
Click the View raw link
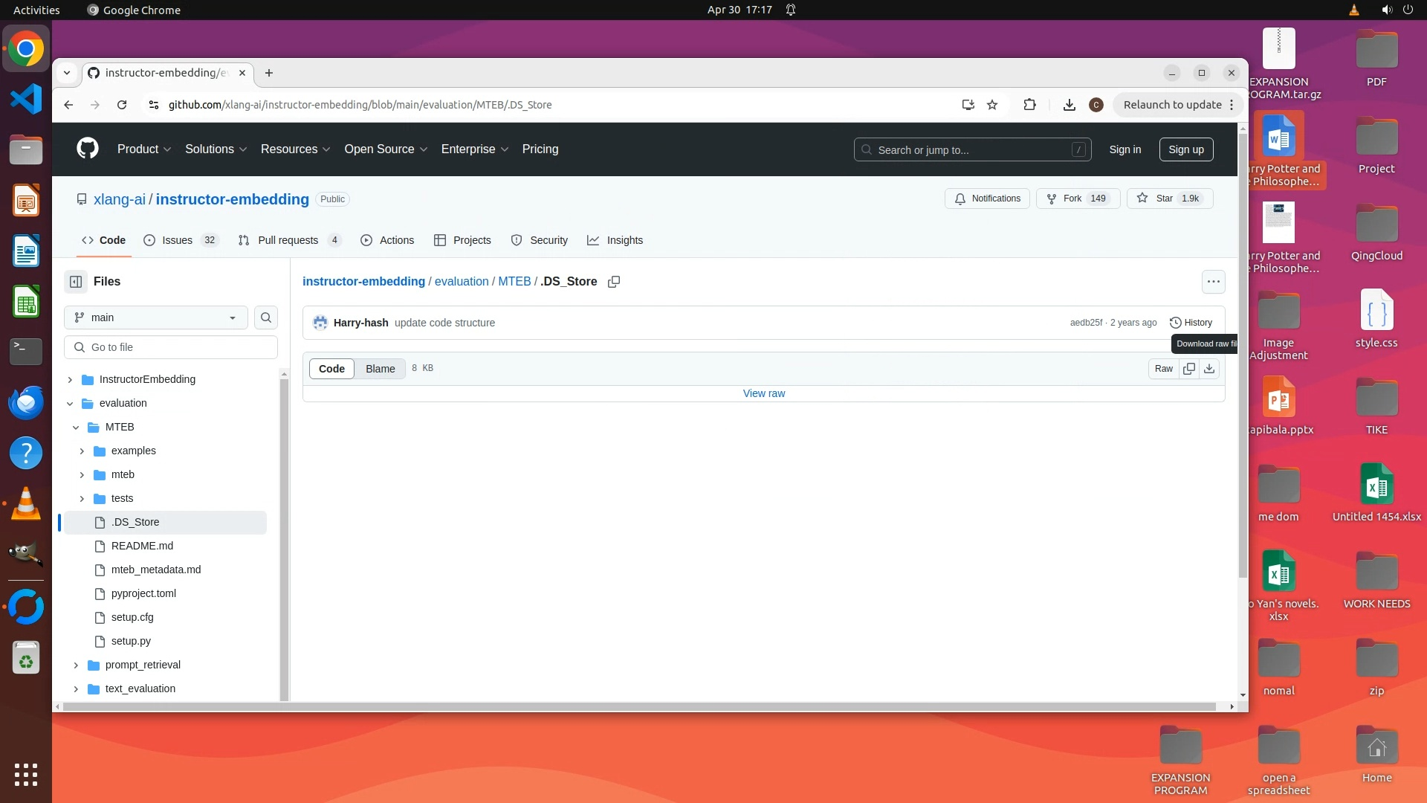point(763,393)
